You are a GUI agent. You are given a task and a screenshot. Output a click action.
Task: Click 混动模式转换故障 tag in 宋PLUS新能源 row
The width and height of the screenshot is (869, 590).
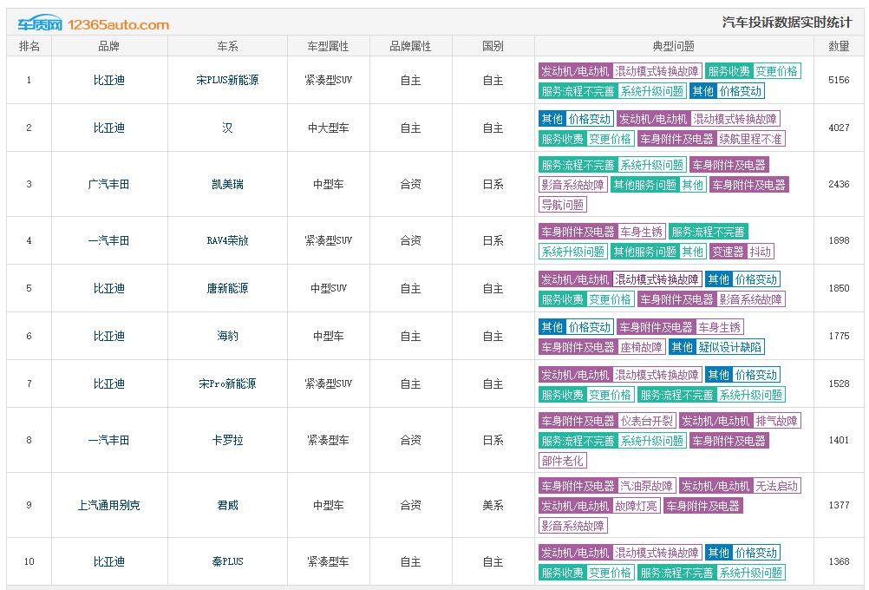click(657, 71)
